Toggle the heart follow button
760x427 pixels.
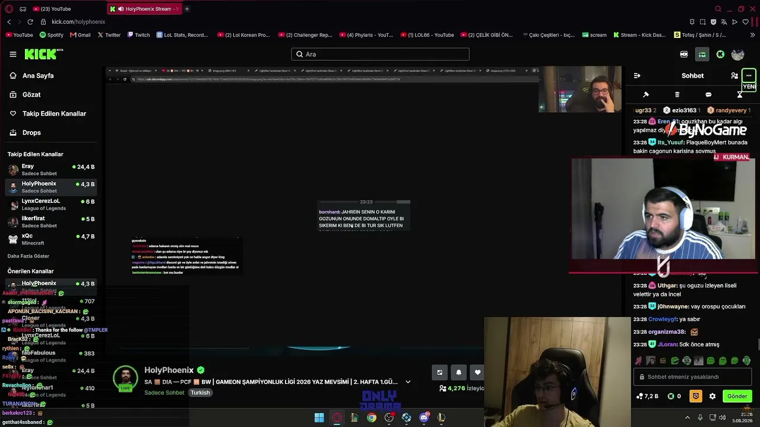click(477, 372)
